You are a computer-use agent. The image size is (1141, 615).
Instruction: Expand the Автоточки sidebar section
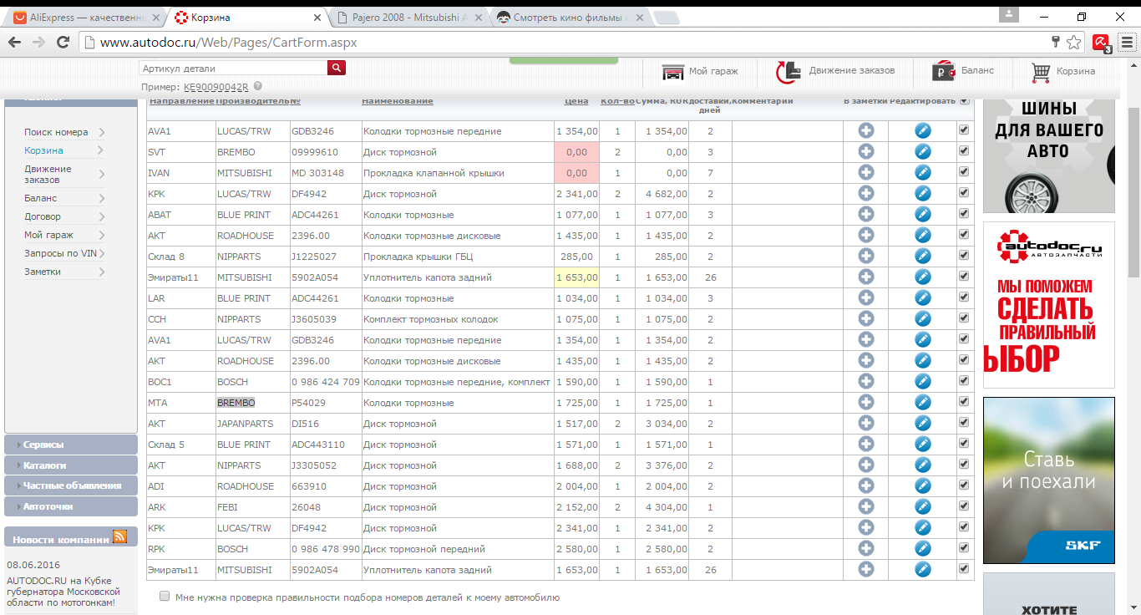click(x=48, y=506)
